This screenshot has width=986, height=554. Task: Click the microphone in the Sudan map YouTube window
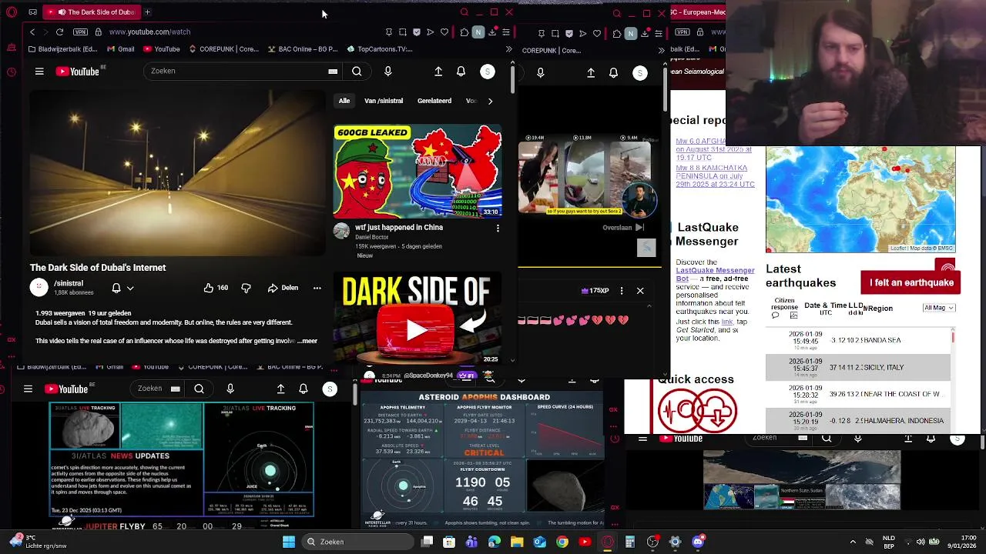(x=857, y=438)
